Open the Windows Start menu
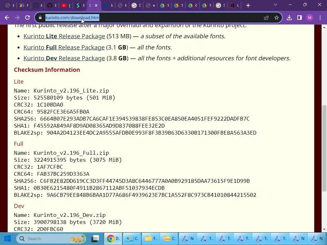The image size is (327, 245). pos(7,239)
